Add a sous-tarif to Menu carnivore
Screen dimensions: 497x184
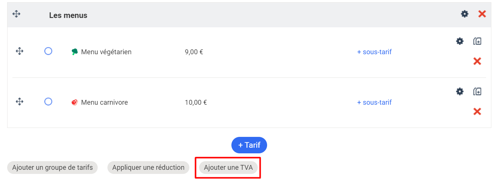[x=374, y=102]
